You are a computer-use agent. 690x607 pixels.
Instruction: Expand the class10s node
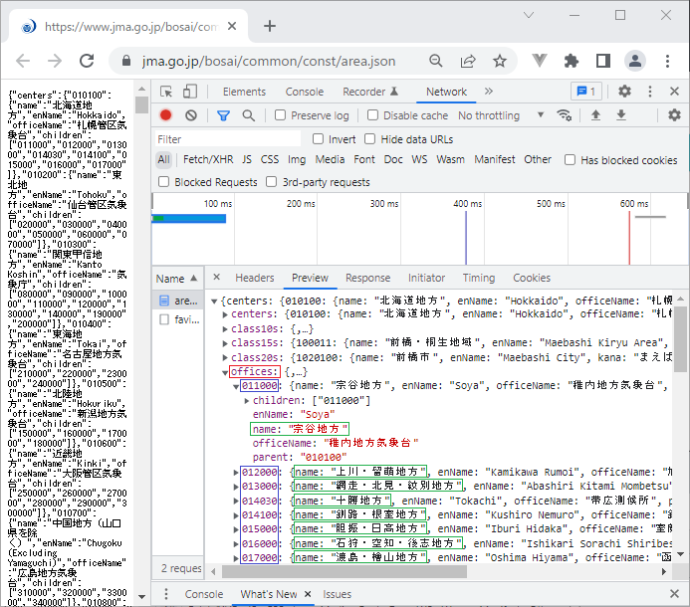point(225,329)
